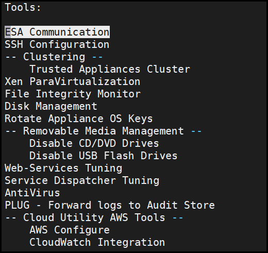The image size is (268, 253).
Task: Select Xen ParaVirtualization option
Action: [73, 81]
